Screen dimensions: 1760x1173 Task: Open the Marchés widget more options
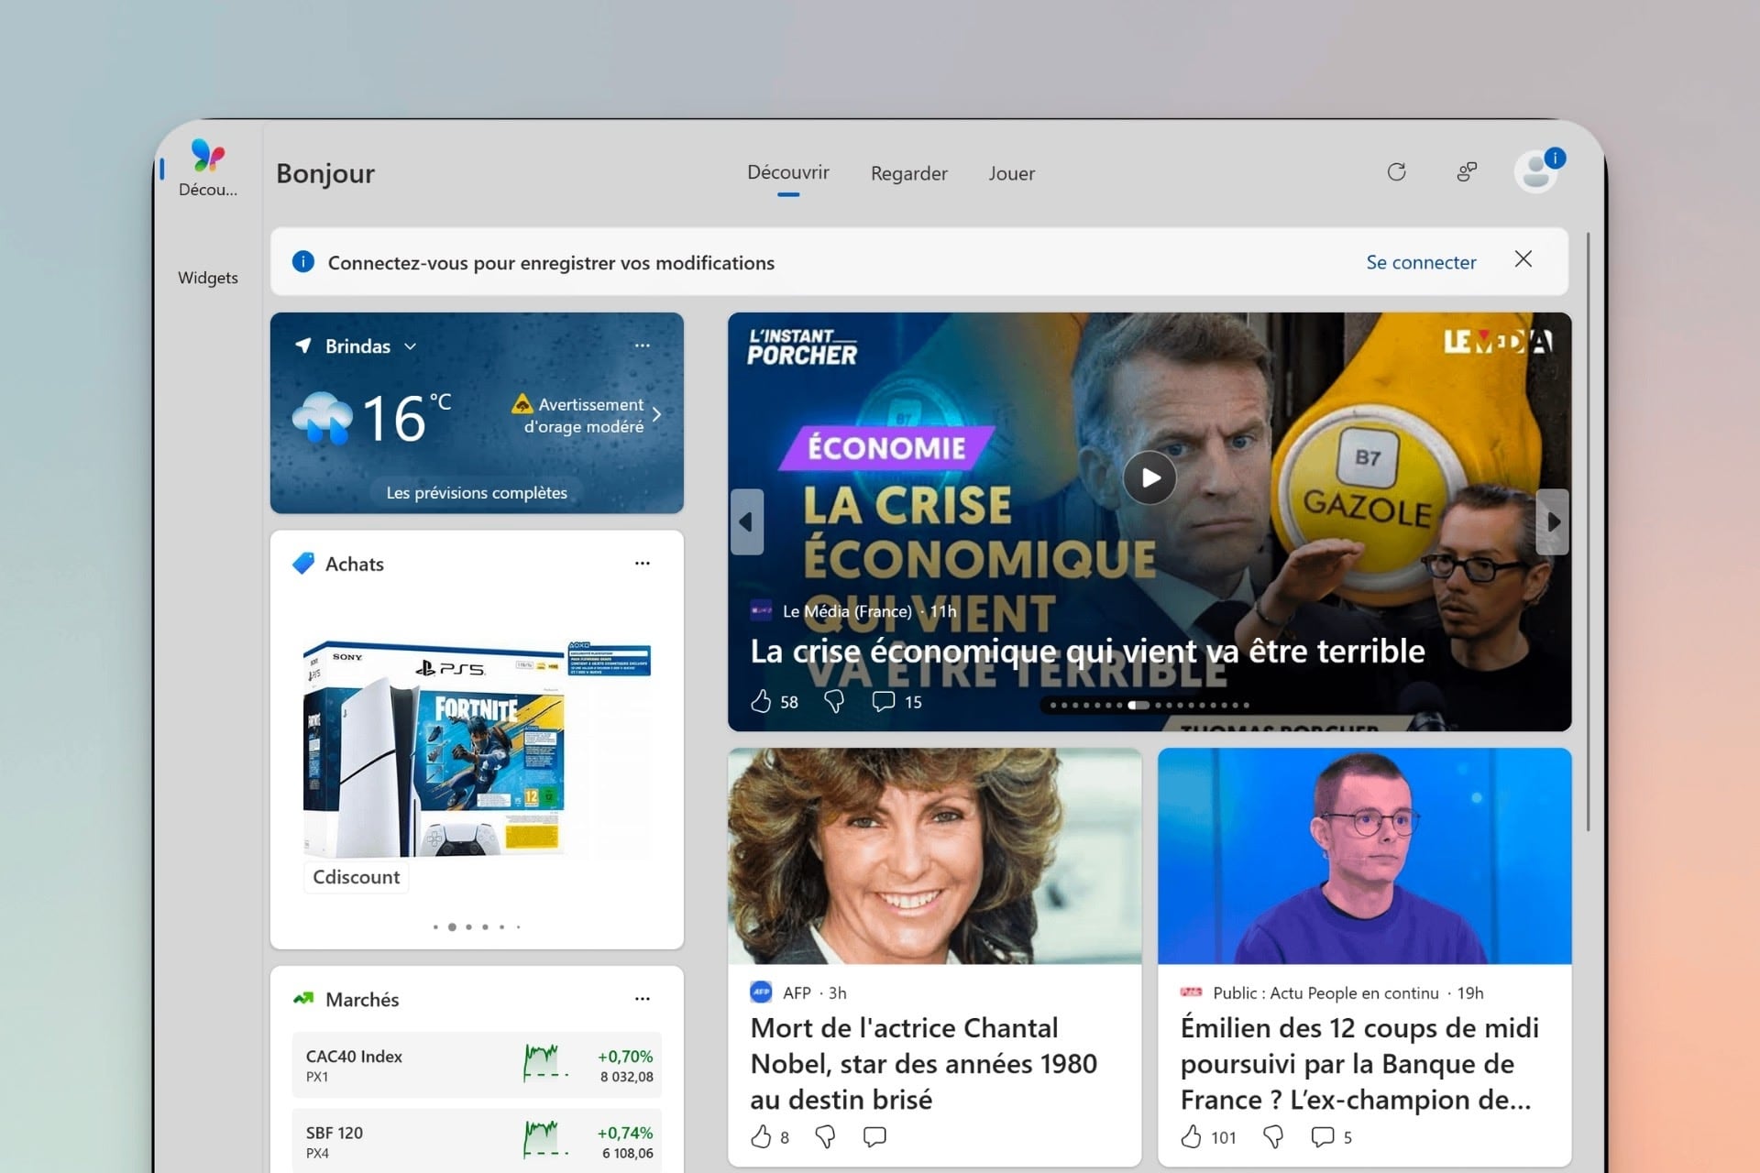tap(642, 998)
